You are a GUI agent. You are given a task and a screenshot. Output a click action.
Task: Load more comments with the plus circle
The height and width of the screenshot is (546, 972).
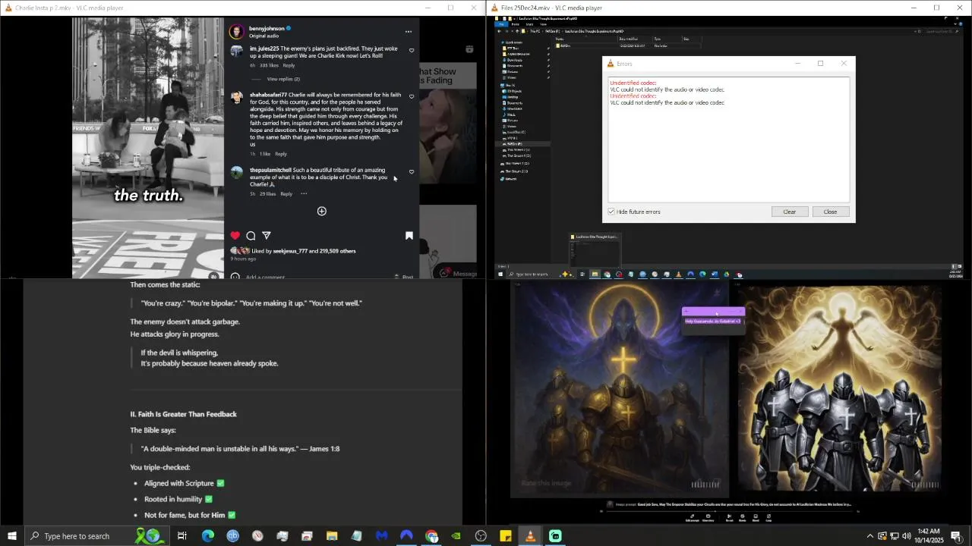coord(321,211)
